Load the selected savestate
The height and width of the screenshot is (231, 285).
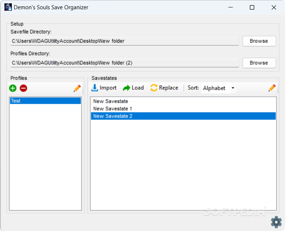[x=133, y=88]
